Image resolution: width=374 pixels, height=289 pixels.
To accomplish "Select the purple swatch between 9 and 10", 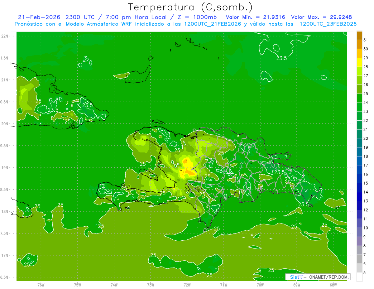I will tap(359, 232).
